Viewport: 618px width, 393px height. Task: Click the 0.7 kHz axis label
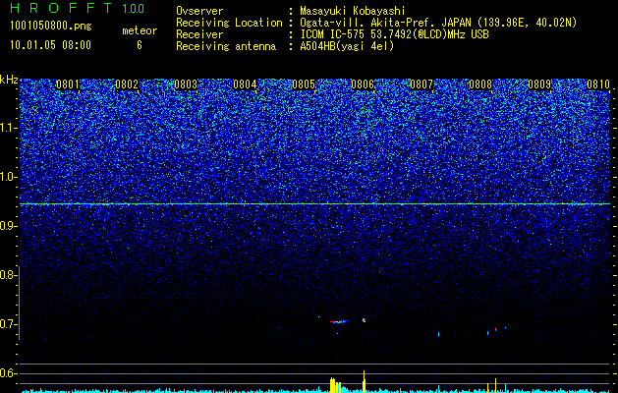(7, 324)
